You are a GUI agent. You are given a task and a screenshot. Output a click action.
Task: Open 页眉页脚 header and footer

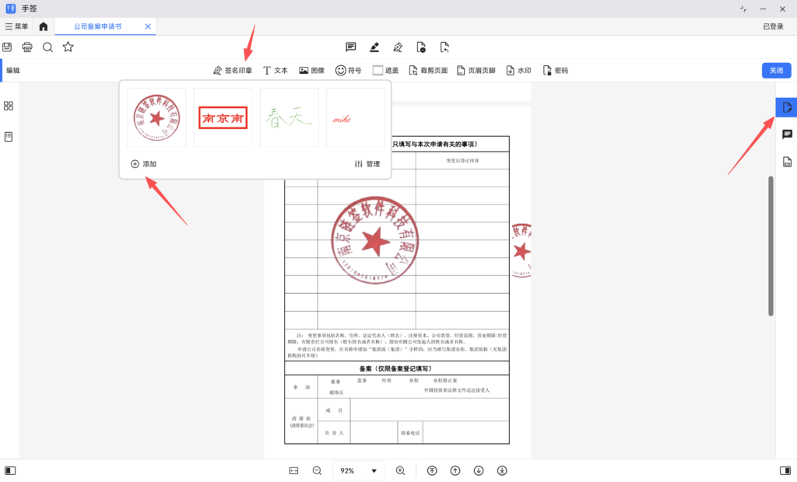(476, 70)
